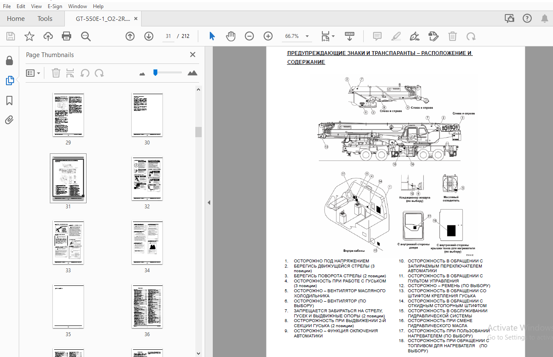Adjust the thumbnail size slider
Screen dimensions: 553x357
coord(156,72)
